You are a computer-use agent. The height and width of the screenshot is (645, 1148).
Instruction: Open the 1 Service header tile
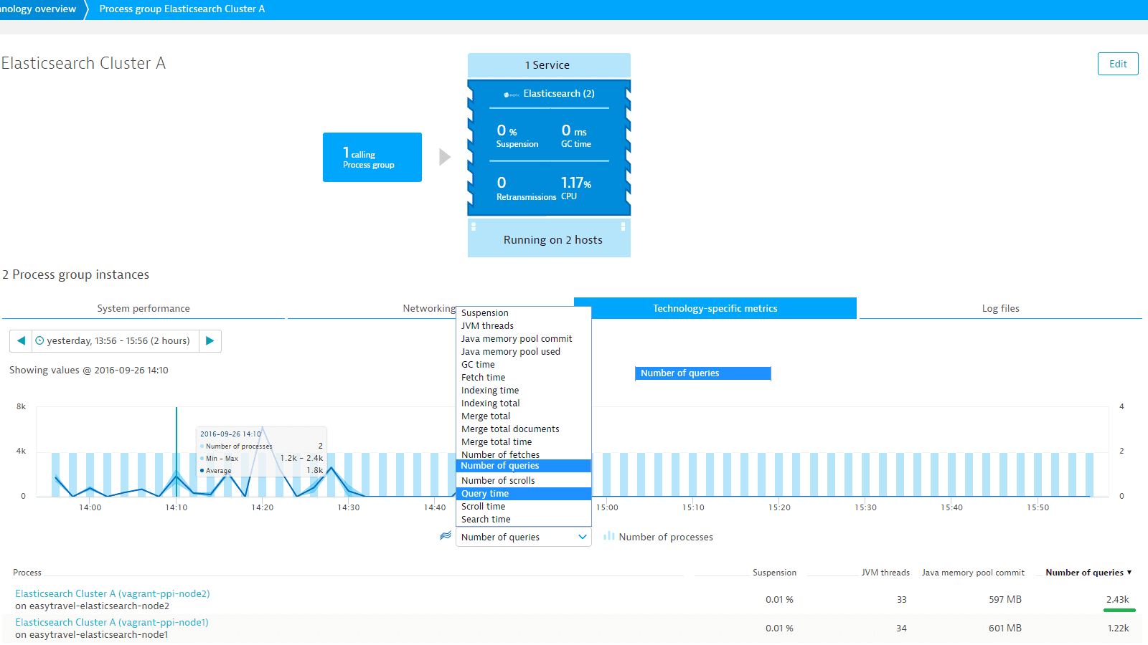click(549, 65)
